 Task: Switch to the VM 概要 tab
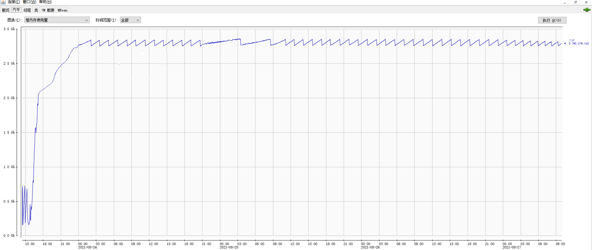(48, 10)
